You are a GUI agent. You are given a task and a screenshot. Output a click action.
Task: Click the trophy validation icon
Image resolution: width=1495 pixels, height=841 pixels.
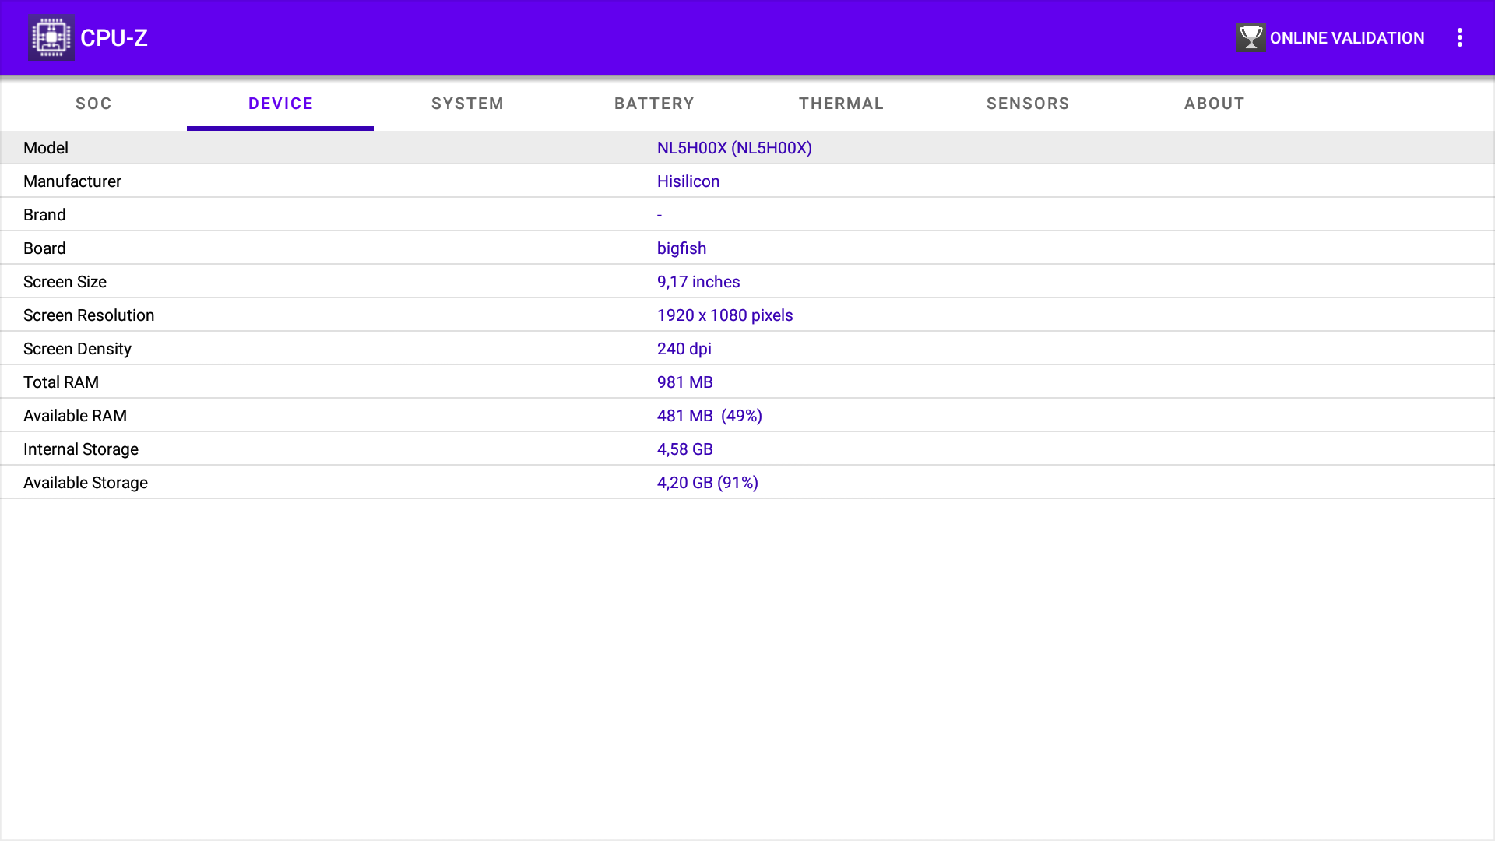point(1251,37)
